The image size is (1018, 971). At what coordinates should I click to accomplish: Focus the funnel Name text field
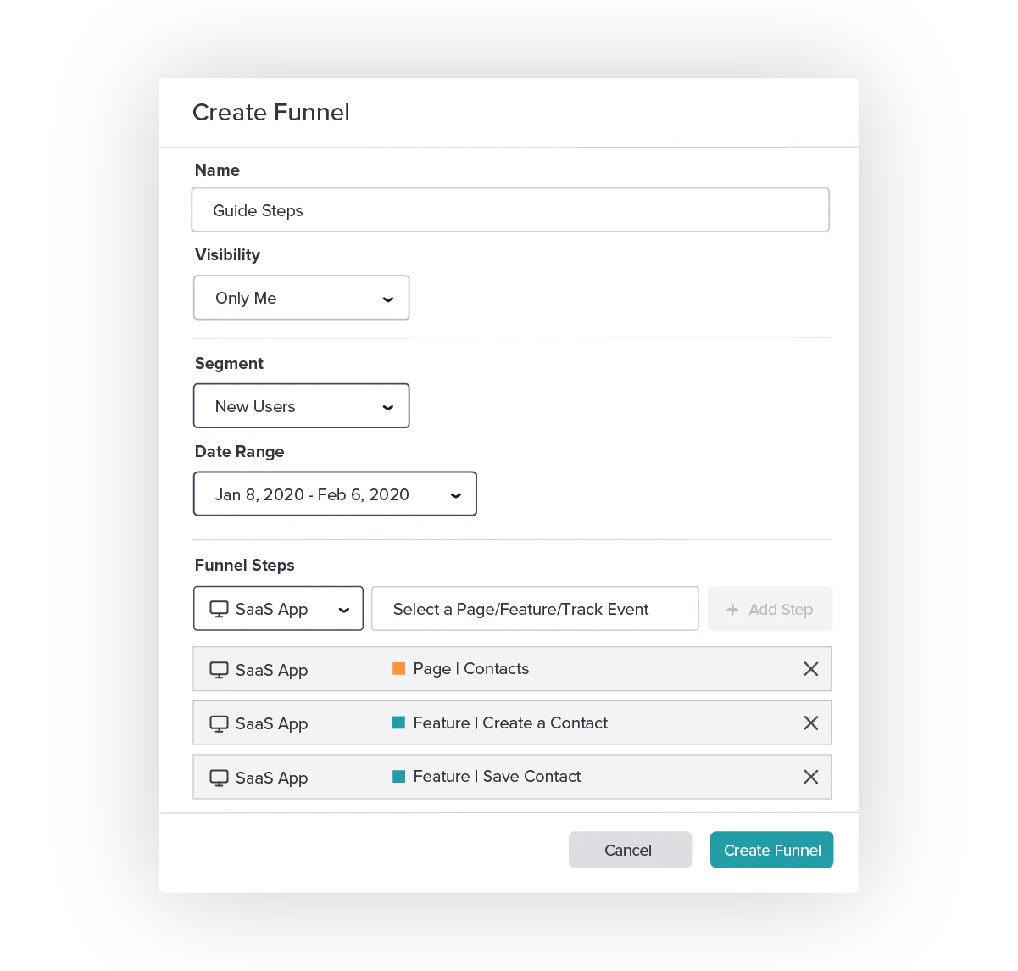coord(509,210)
